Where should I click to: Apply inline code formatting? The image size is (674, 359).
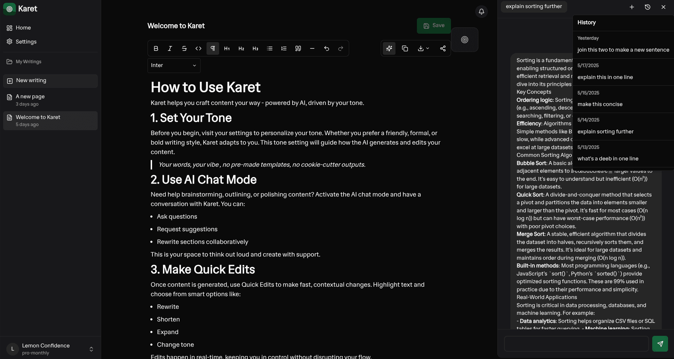[198, 48]
